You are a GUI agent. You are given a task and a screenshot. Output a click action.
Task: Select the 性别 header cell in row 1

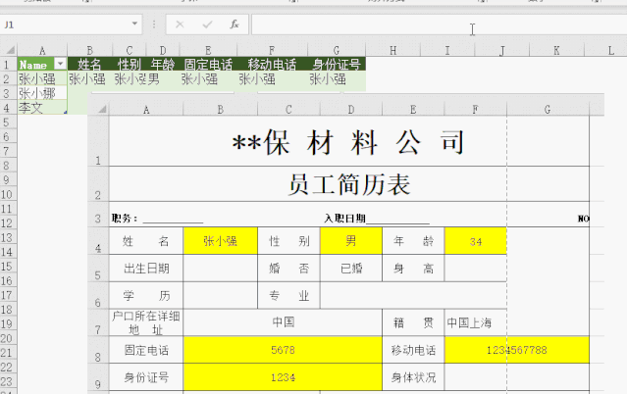click(130, 64)
